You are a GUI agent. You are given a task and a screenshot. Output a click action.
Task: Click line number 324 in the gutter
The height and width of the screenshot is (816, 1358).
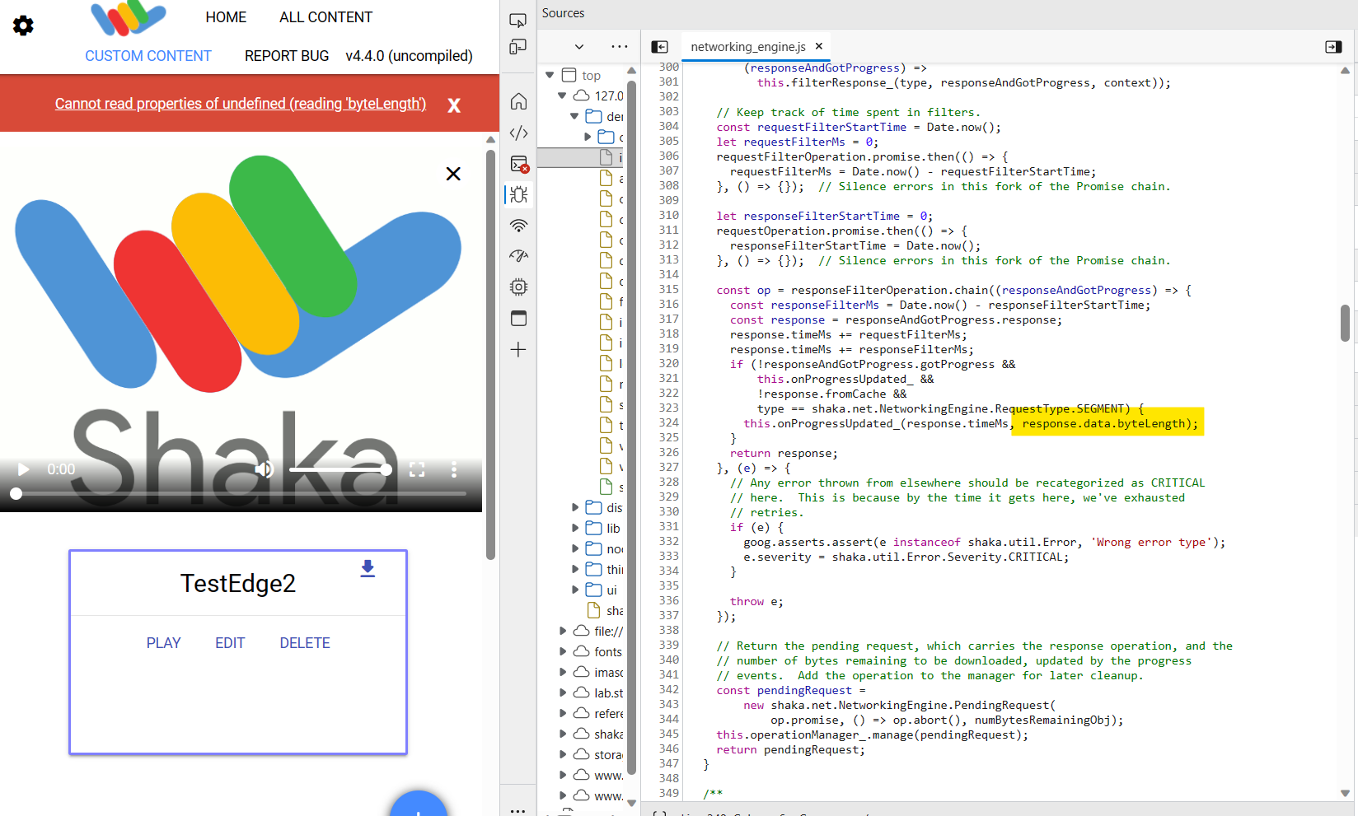point(669,422)
